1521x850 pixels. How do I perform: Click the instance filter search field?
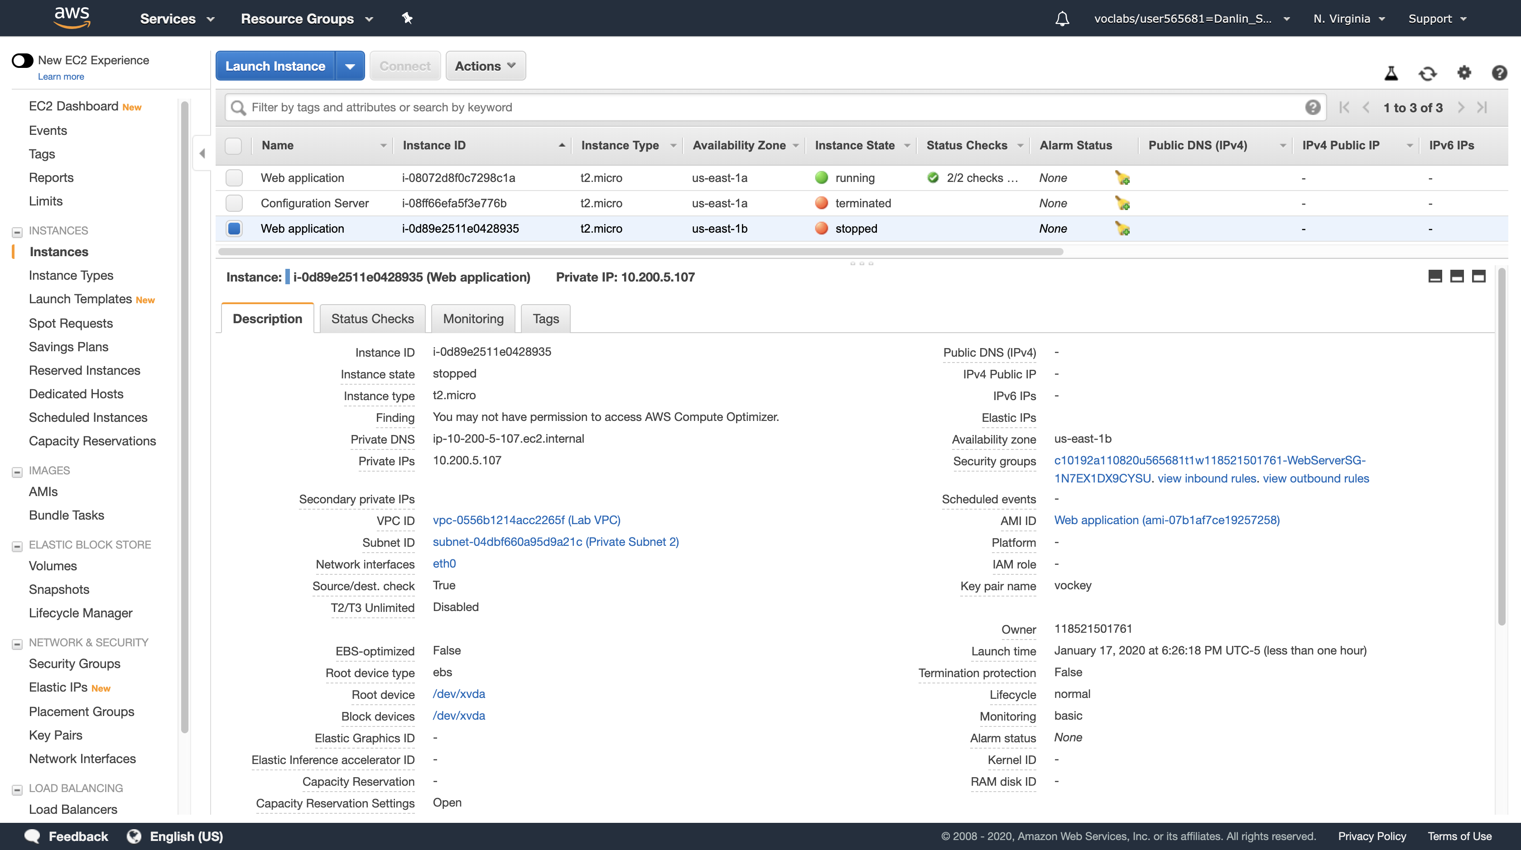point(768,107)
